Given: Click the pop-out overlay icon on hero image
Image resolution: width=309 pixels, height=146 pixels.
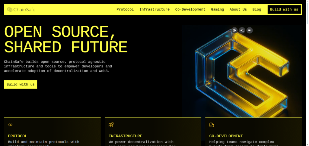Looking at the screenshot, I should tap(234, 30).
